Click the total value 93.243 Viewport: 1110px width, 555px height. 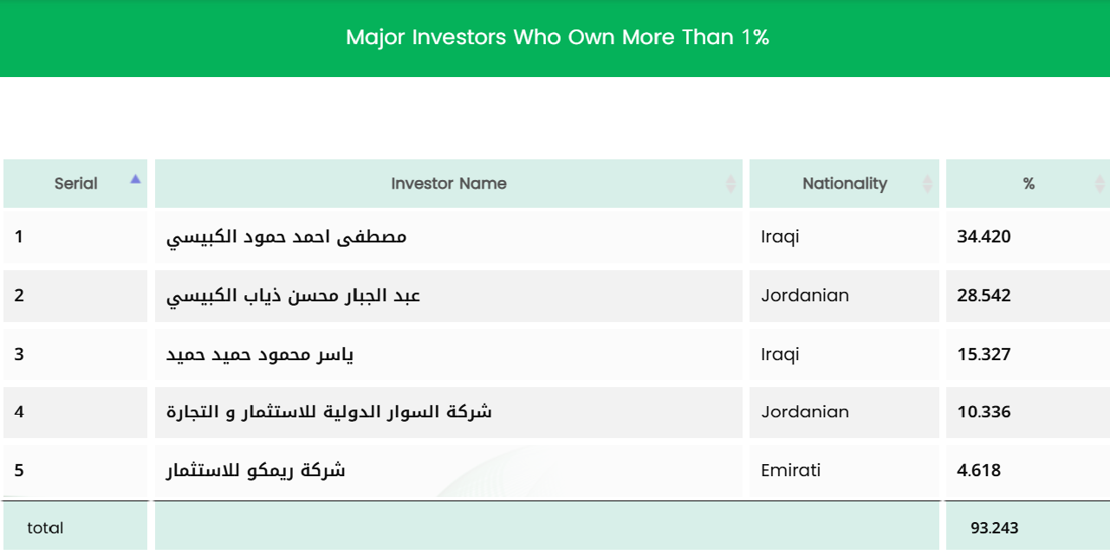click(x=994, y=528)
